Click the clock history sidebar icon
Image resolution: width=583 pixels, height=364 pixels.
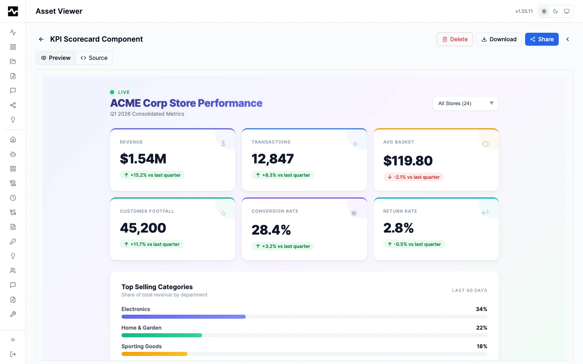click(x=13, y=198)
